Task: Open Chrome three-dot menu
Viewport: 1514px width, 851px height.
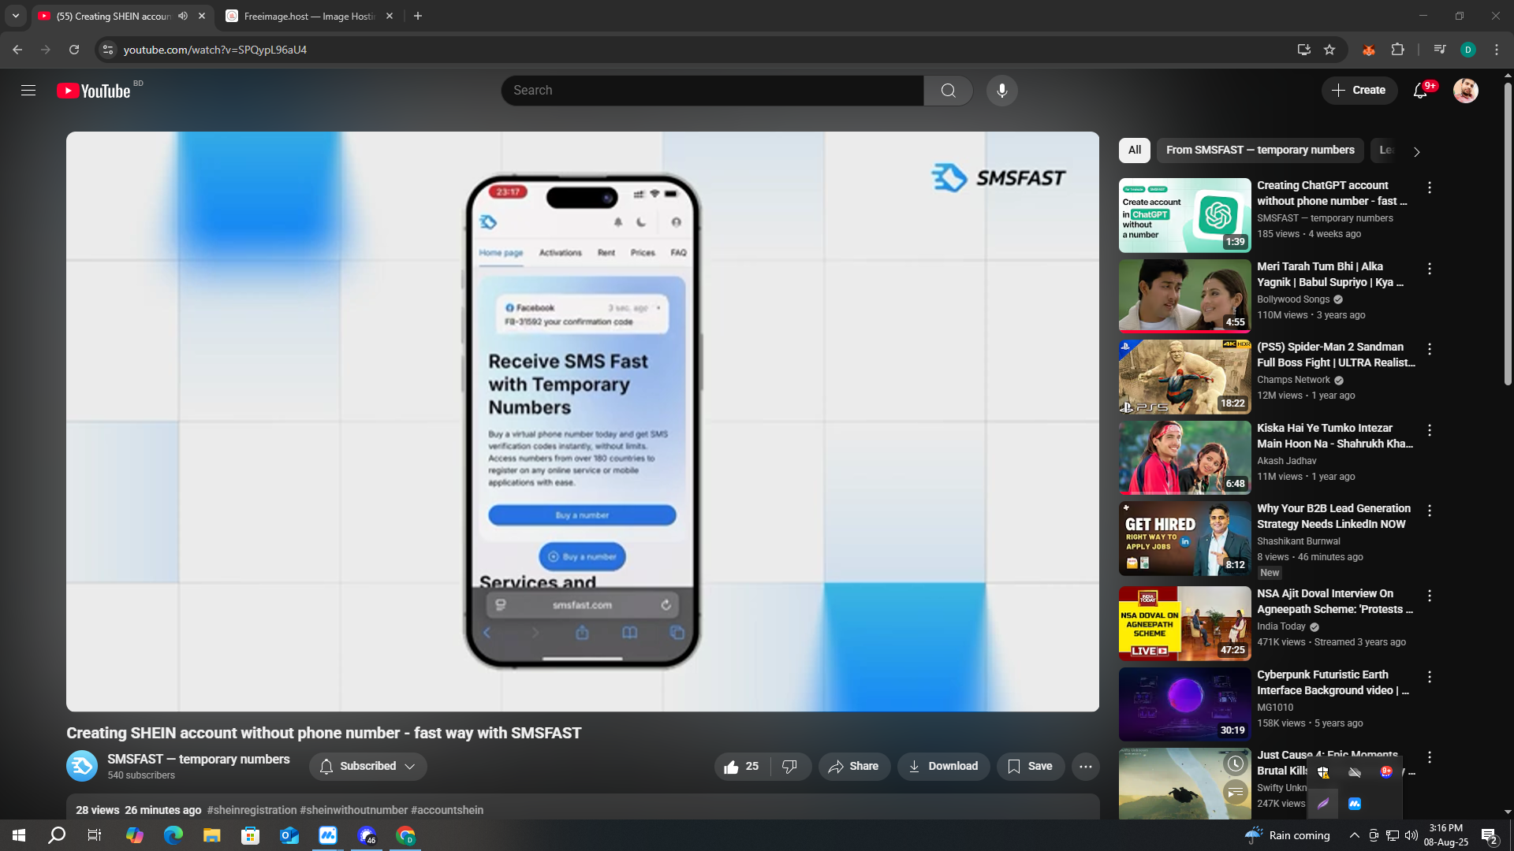Action: coord(1497,50)
